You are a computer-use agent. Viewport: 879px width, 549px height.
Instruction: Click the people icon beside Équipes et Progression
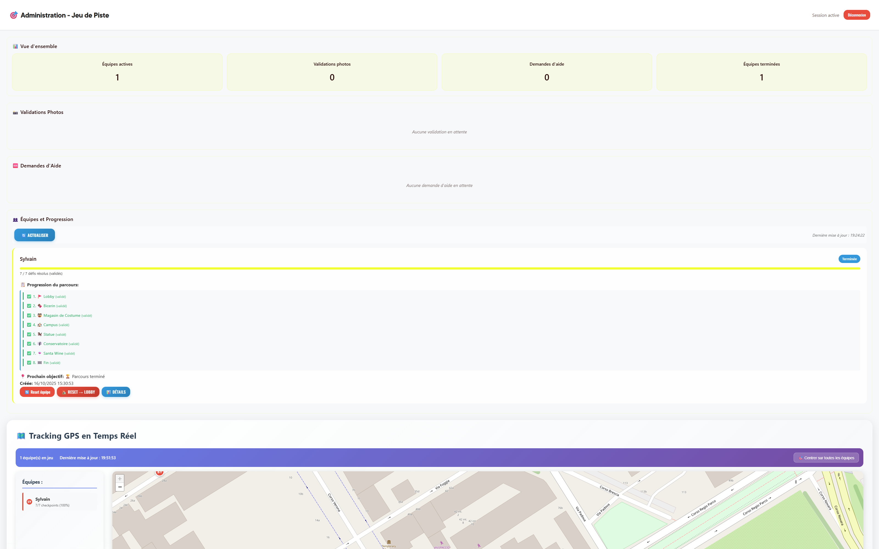pos(15,219)
